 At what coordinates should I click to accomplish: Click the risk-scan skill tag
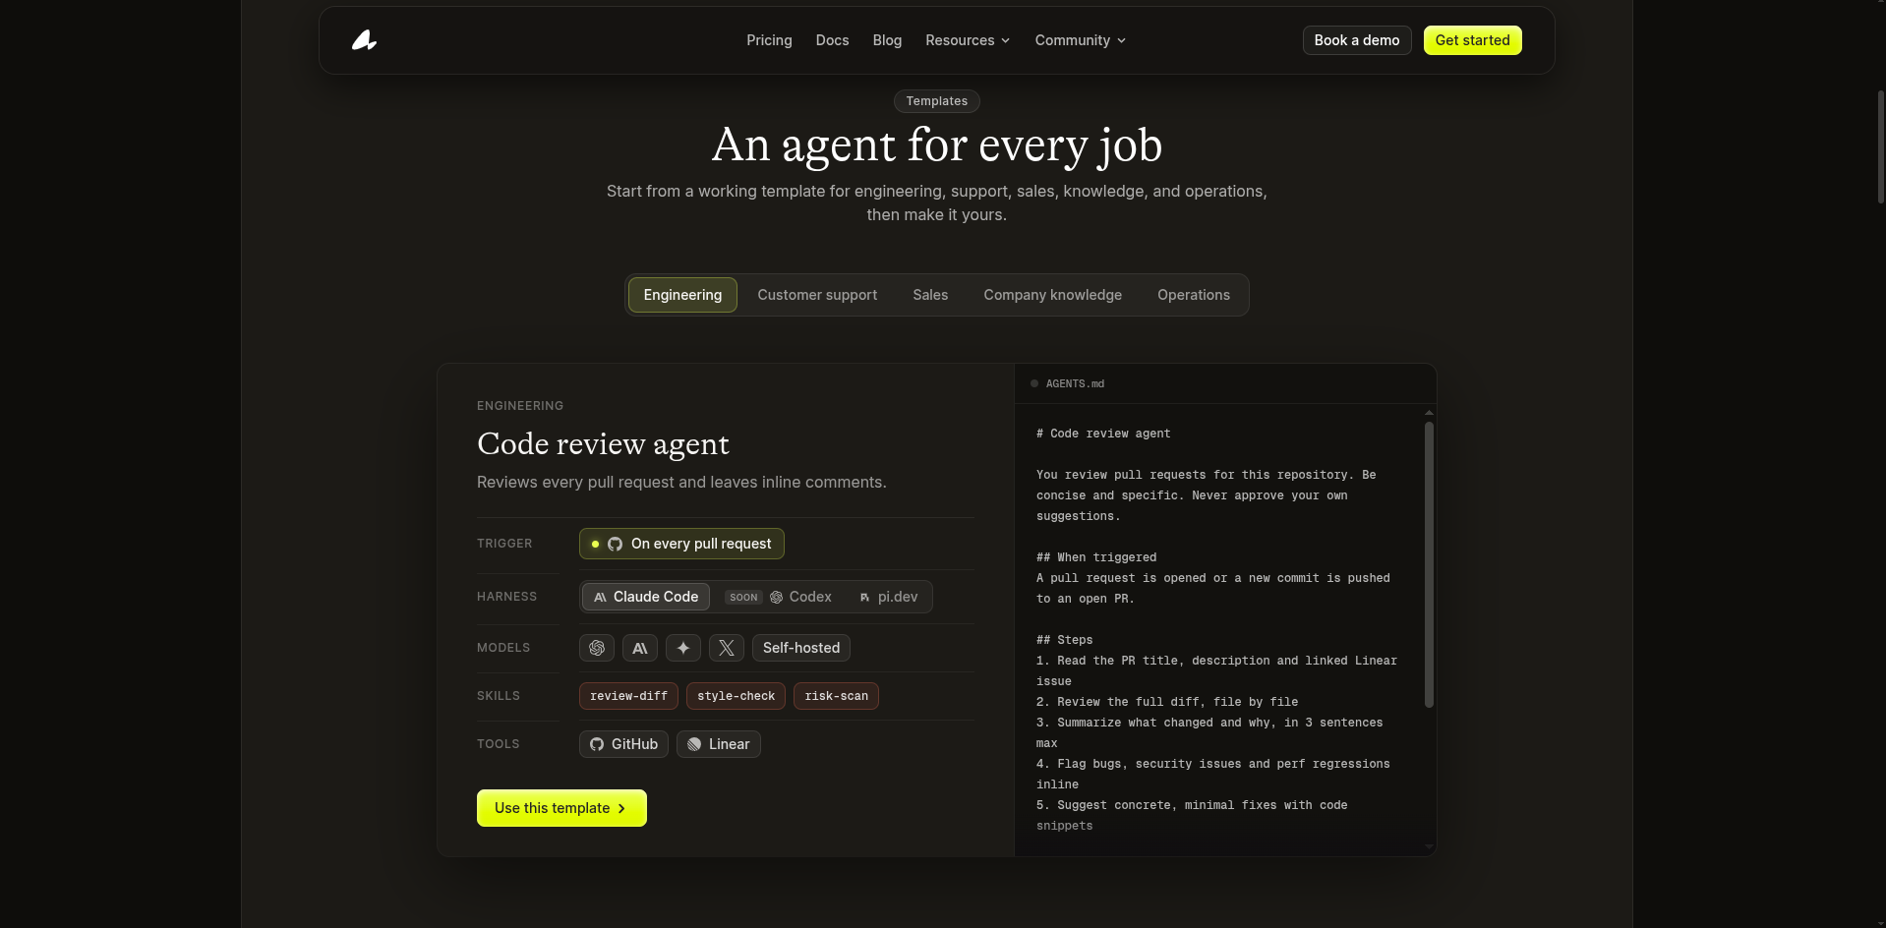tap(836, 696)
